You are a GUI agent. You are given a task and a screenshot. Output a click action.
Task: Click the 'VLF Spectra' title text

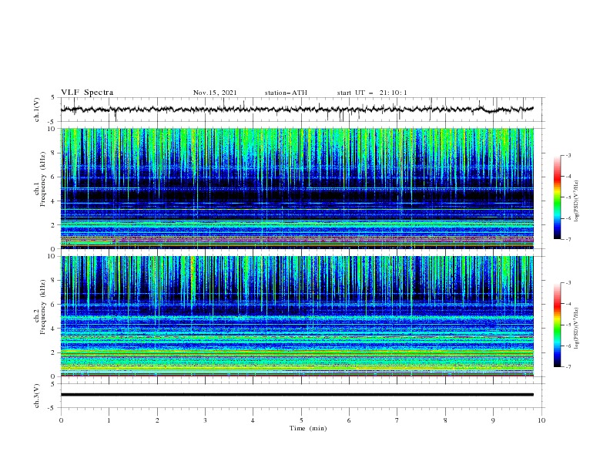coord(87,93)
